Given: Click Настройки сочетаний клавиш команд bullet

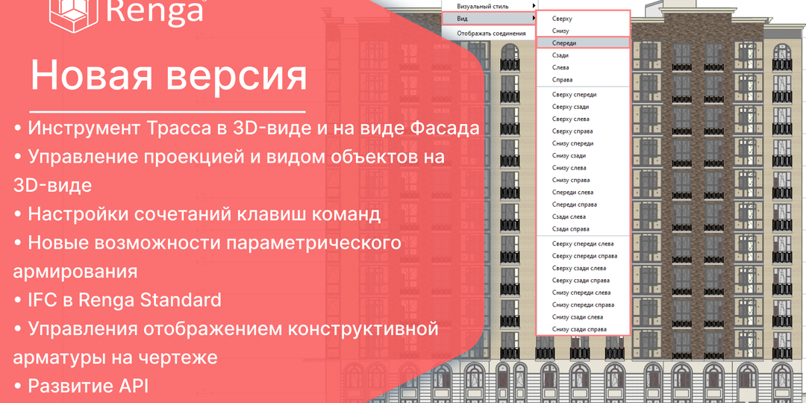Looking at the screenshot, I should click(x=197, y=214).
